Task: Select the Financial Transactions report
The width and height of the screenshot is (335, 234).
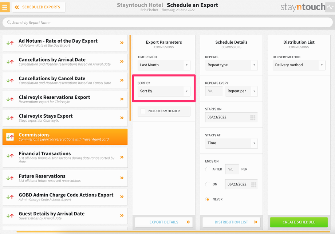Action: click(x=65, y=157)
